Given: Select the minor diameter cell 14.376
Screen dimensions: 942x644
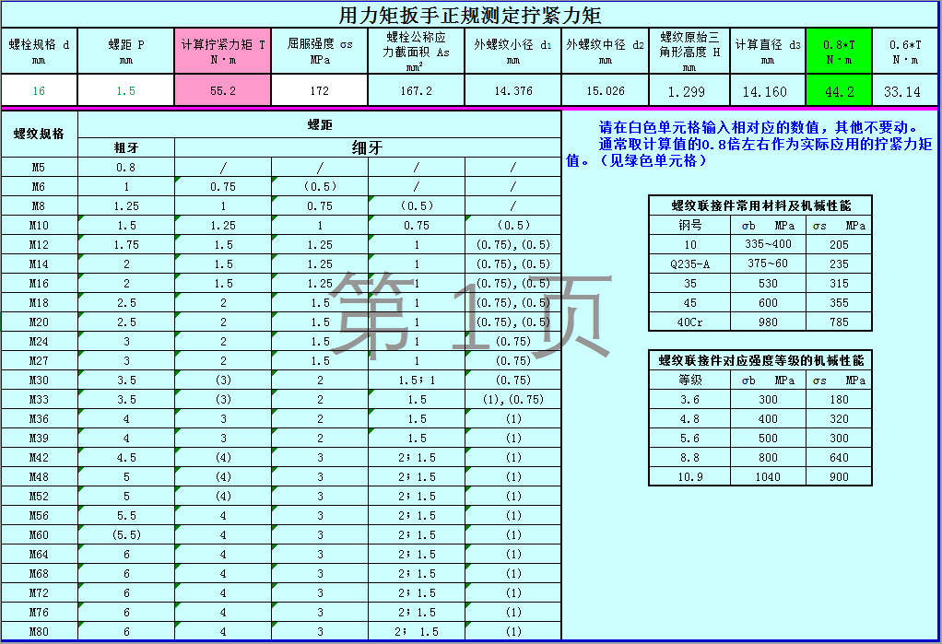Looking at the screenshot, I should coord(512,91).
